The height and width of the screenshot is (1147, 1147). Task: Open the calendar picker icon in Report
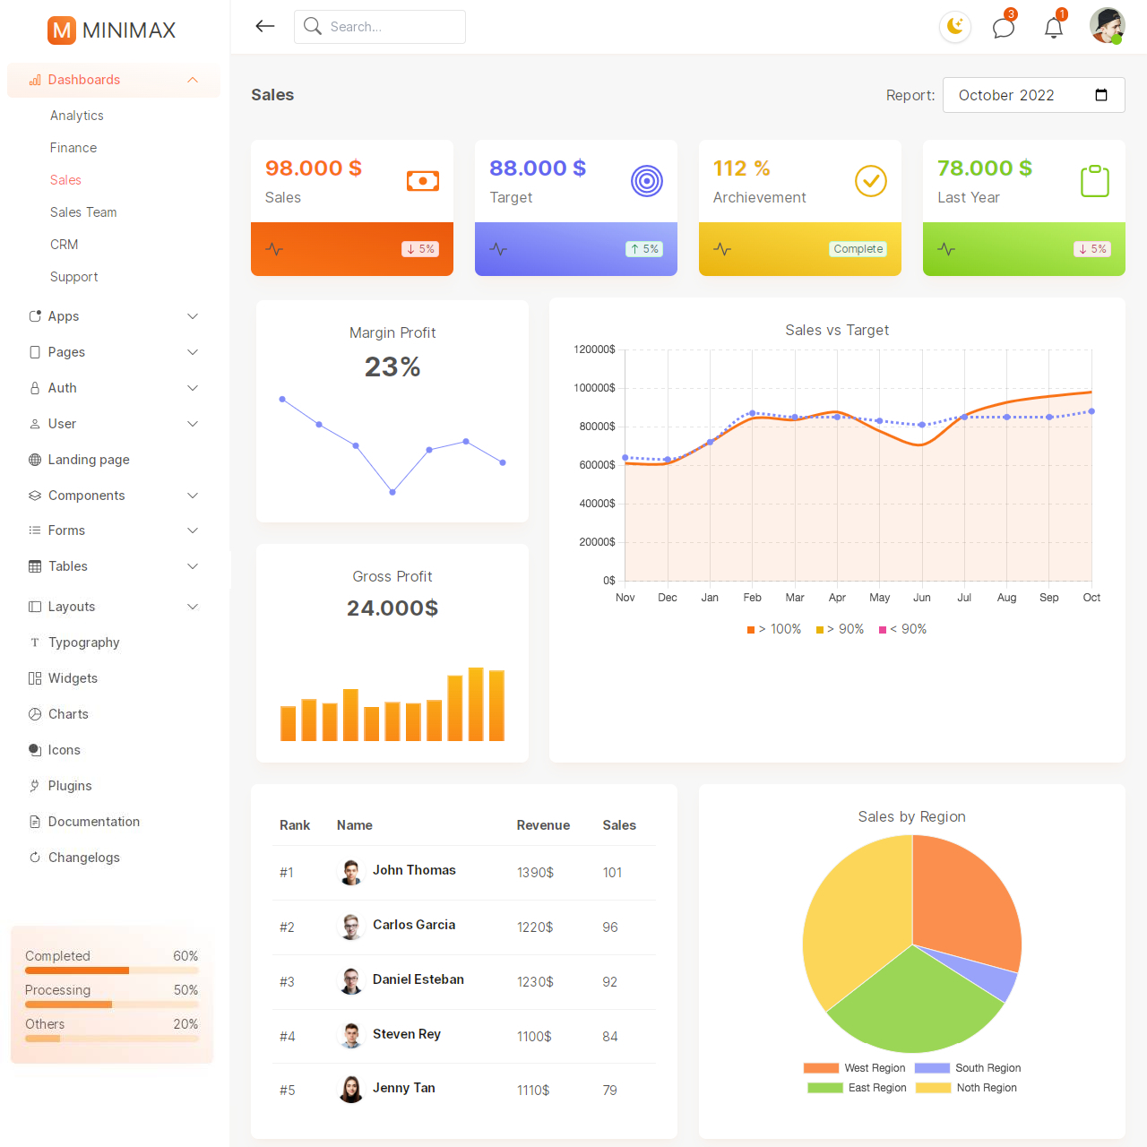pos(1101,95)
